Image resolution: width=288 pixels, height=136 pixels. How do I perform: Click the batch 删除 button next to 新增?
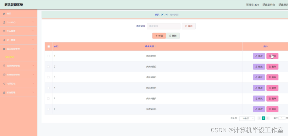(173, 36)
